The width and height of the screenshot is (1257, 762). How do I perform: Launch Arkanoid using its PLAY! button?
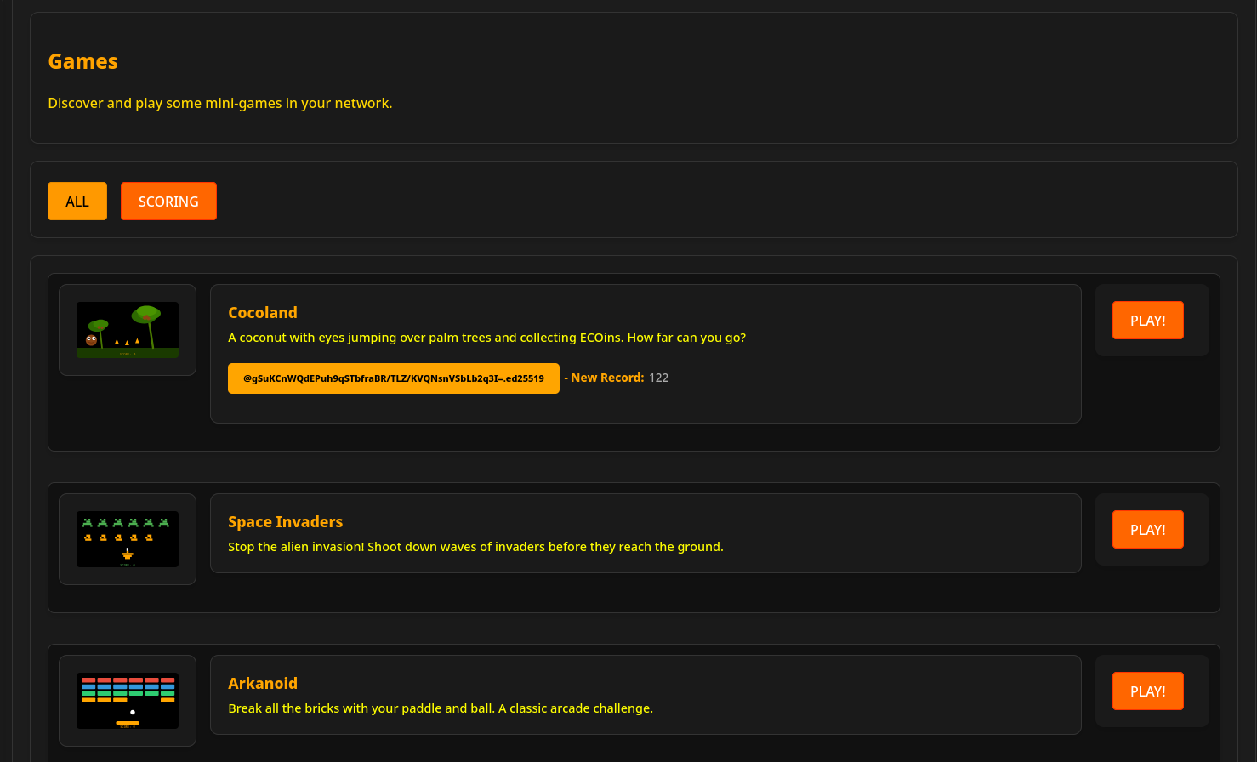1147,691
